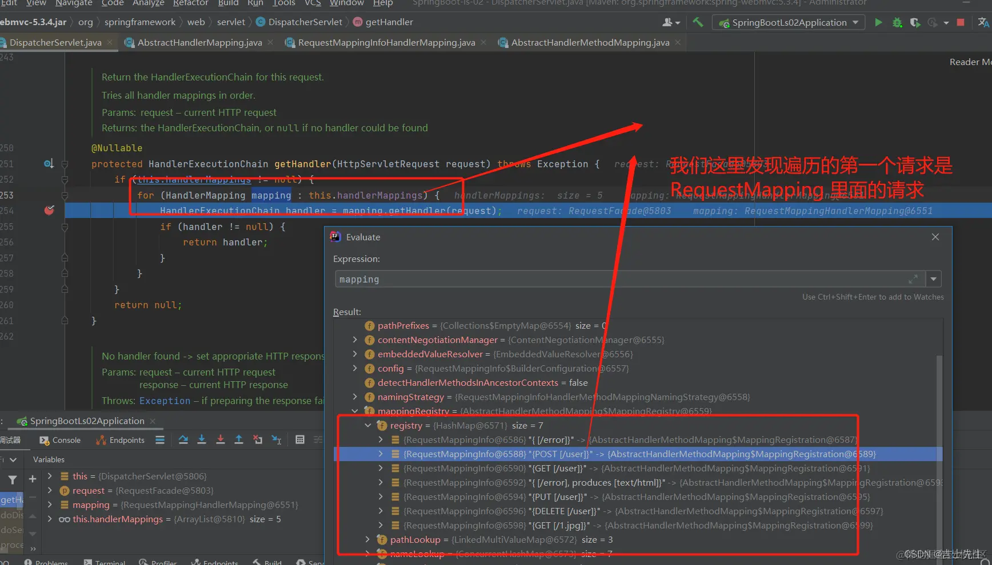Image resolution: width=992 pixels, height=565 pixels.
Task: Open the translate icon in the toolbar
Action: tap(983, 22)
